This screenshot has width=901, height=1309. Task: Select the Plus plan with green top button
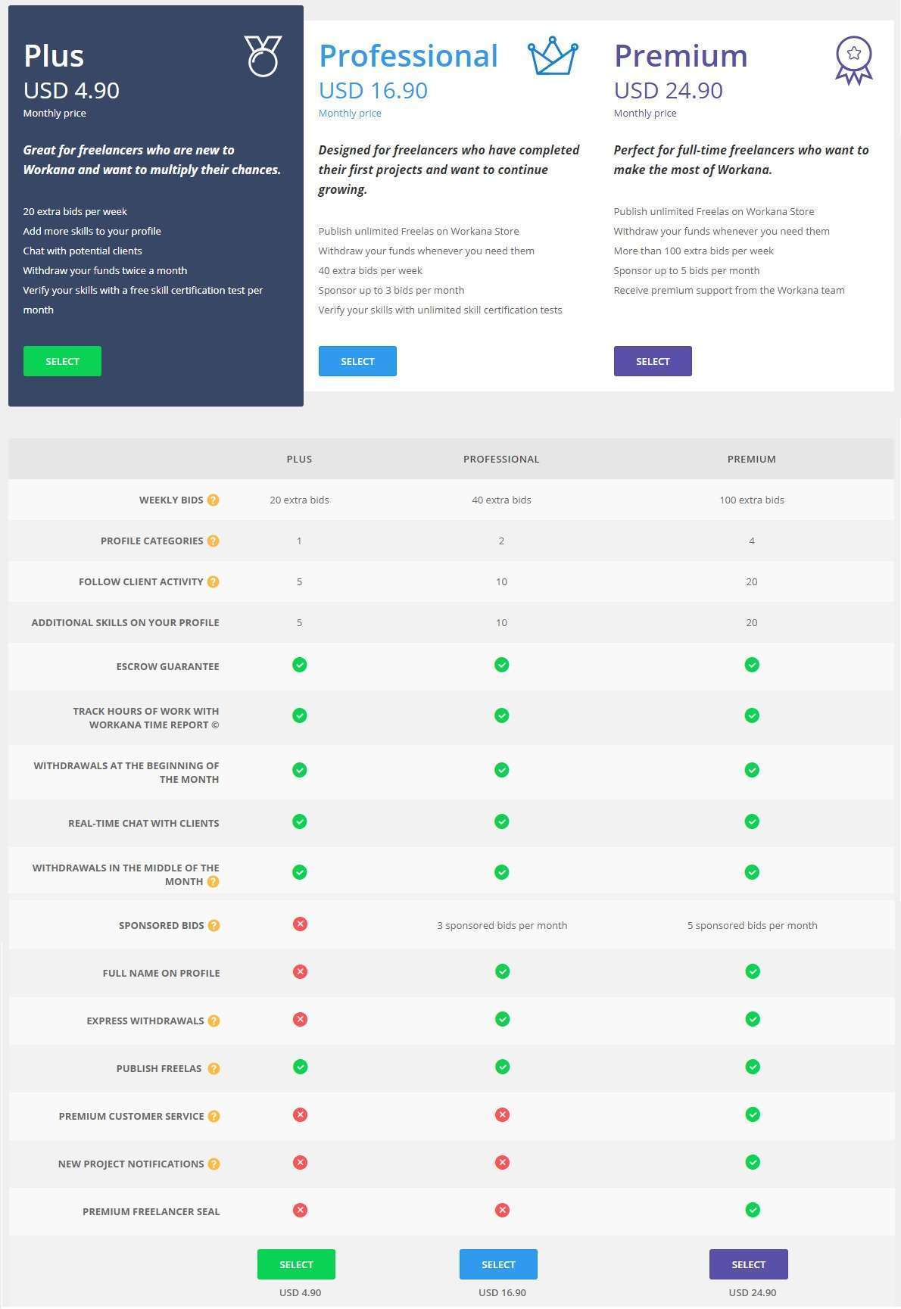coord(62,361)
